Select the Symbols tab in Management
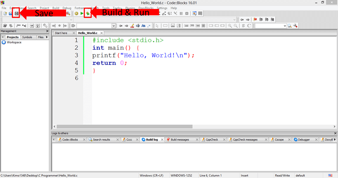The image size is (338, 178). [x=27, y=37]
